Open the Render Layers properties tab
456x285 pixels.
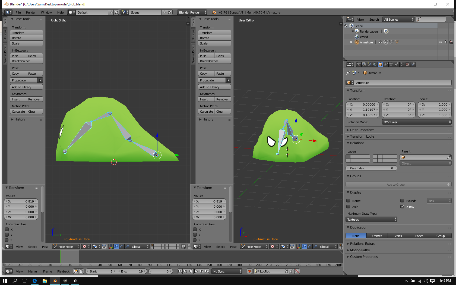point(364,64)
